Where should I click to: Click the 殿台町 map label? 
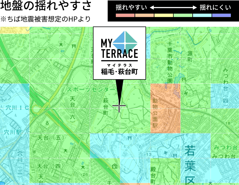click(x=153, y=175)
